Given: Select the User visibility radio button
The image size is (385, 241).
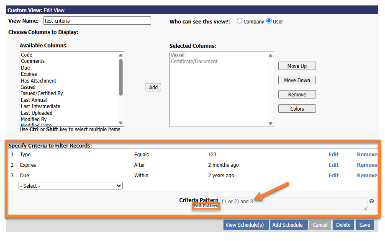Looking at the screenshot, I should tap(269, 21).
